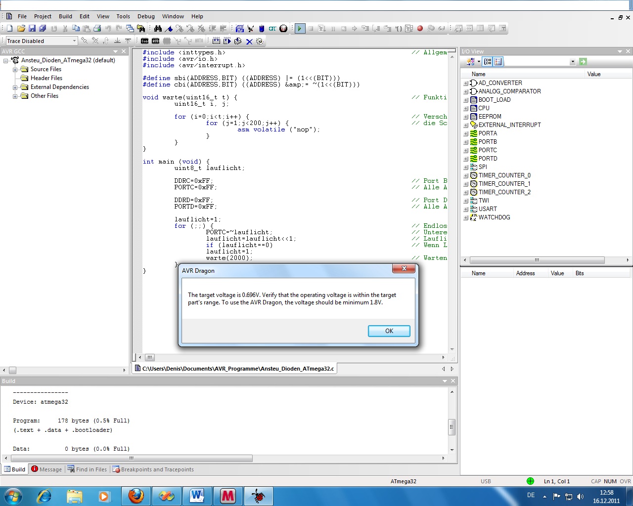Expand TIMER_COUNTER_1 in I/O View
Image resolution: width=633 pixels, height=506 pixels.
tap(465, 184)
